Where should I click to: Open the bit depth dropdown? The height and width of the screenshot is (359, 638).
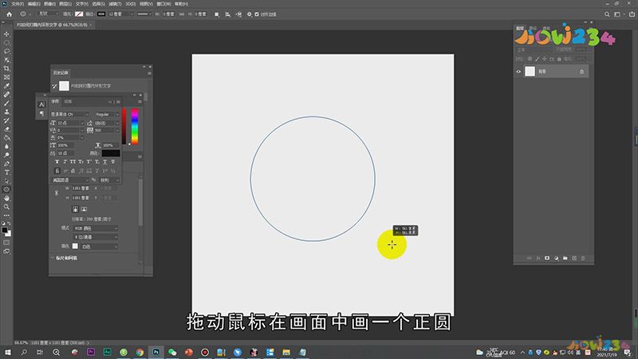[96, 237]
